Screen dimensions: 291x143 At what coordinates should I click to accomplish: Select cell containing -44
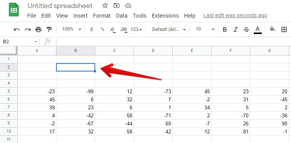[114, 123]
